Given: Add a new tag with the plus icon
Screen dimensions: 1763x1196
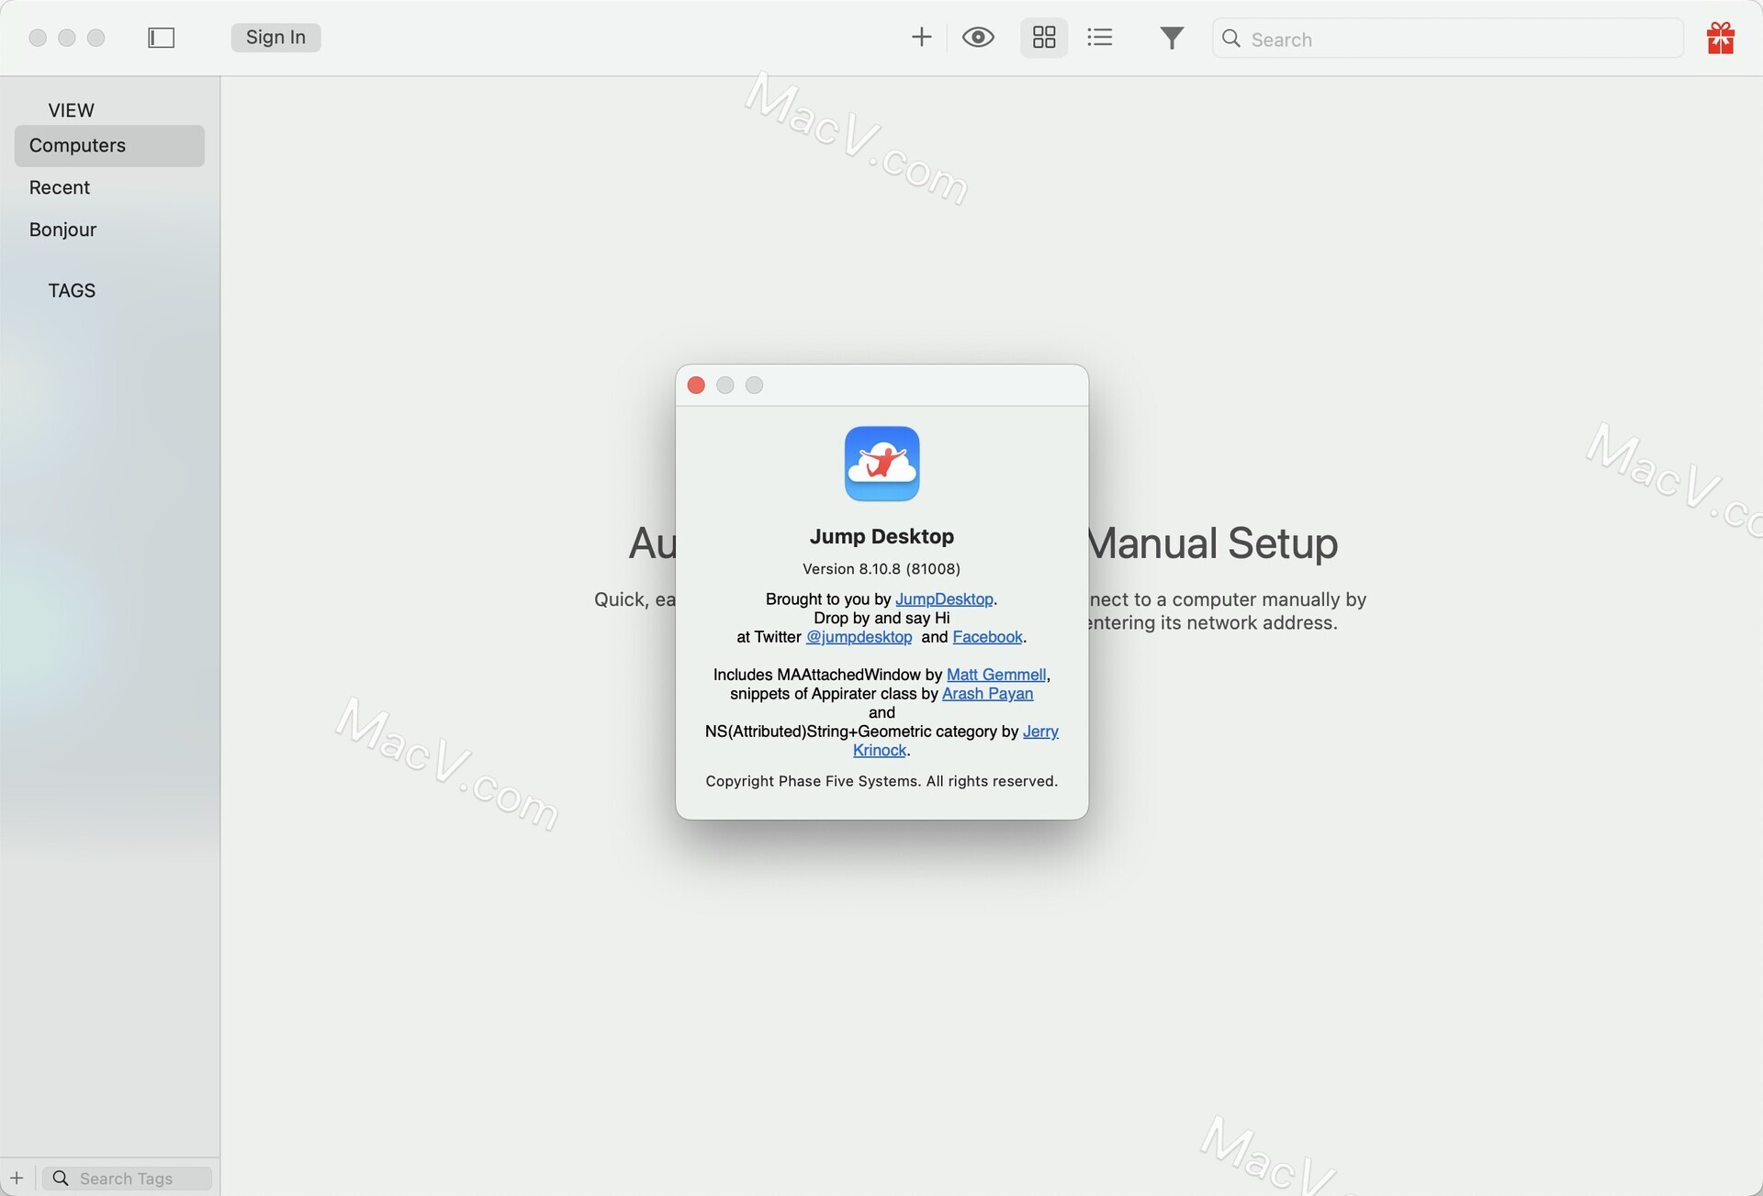Looking at the screenshot, I should click(17, 1178).
